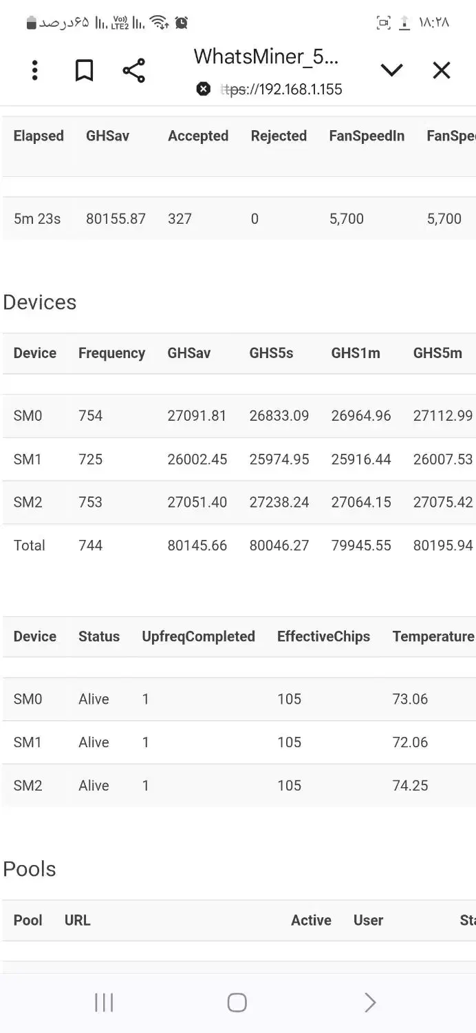Viewport: 476px width, 1033px height.
Task: Tap the insecure connection warning icon
Action: [203, 89]
